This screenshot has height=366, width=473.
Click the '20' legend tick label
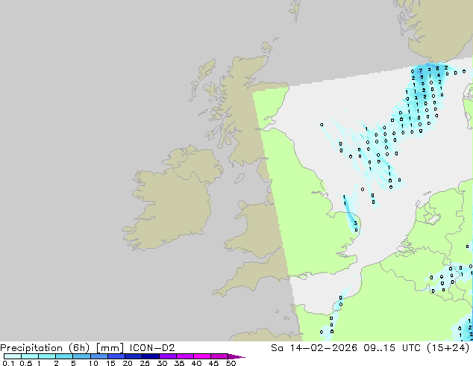(x=128, y=363)
